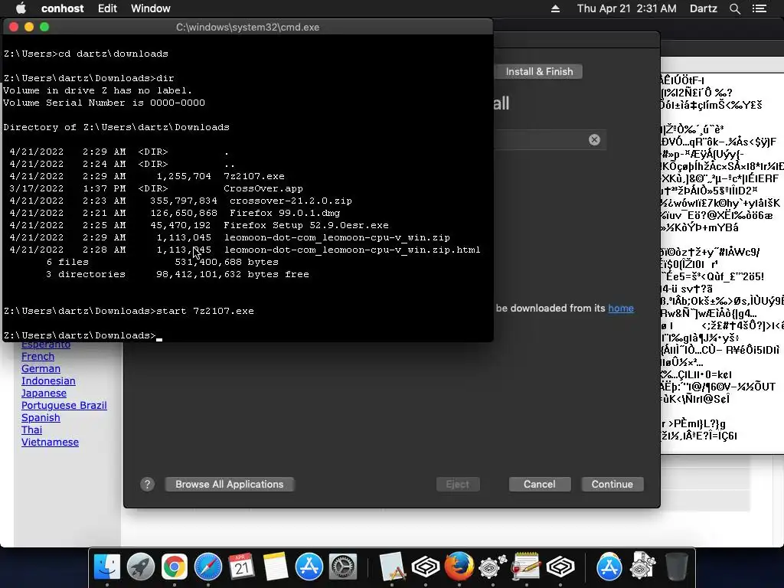Open the Japanese language link
Screen dimensions: 784x588
[44, 393]
